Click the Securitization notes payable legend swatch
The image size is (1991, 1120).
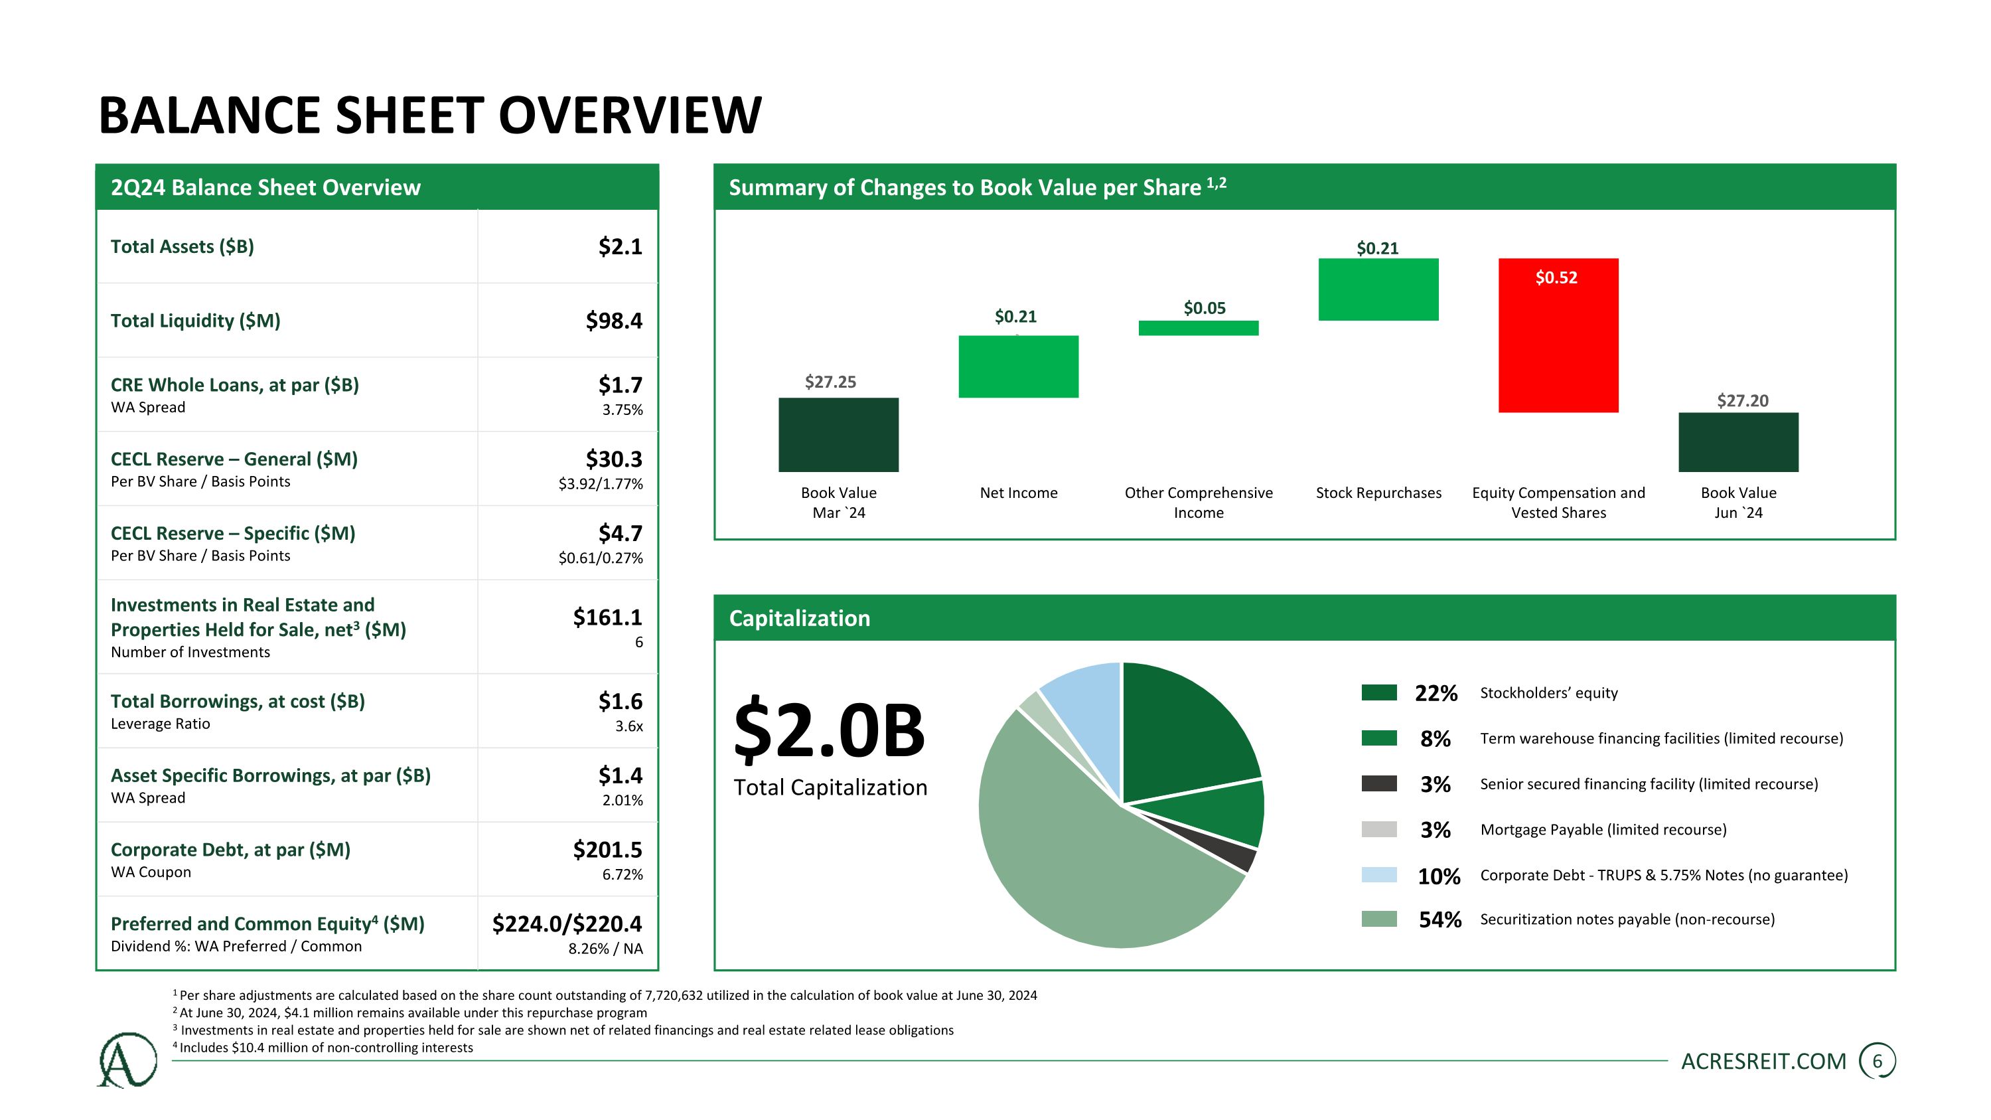[x=1379, y=919]
